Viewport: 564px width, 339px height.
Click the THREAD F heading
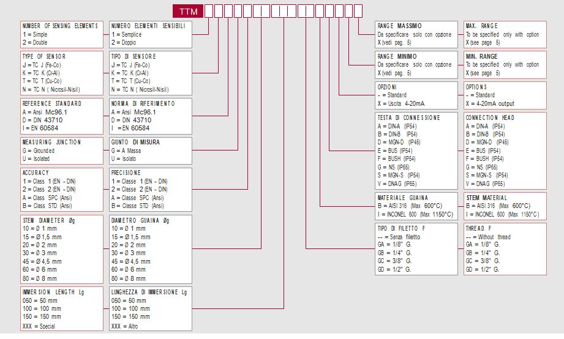tap(478, 228)
